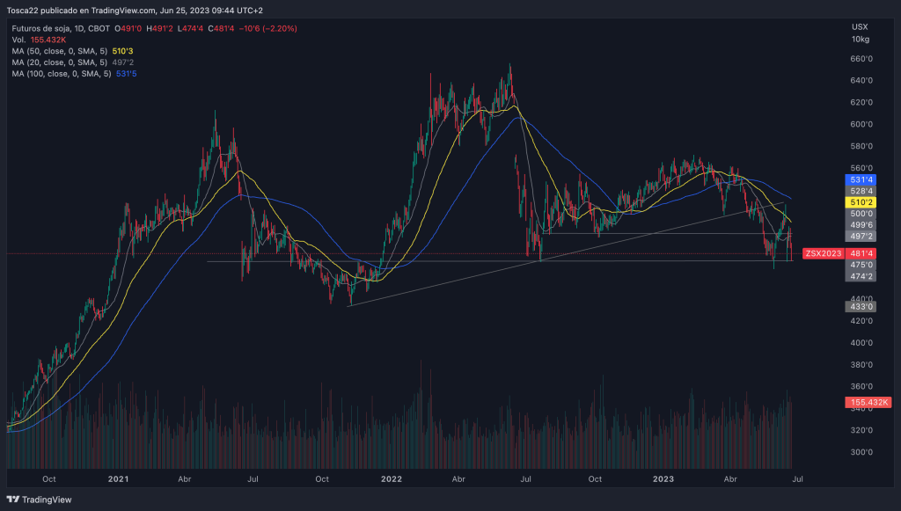Click the 10kg unit label
The image size is (901, 511).
pyautogui.click(x=860, y=39)
